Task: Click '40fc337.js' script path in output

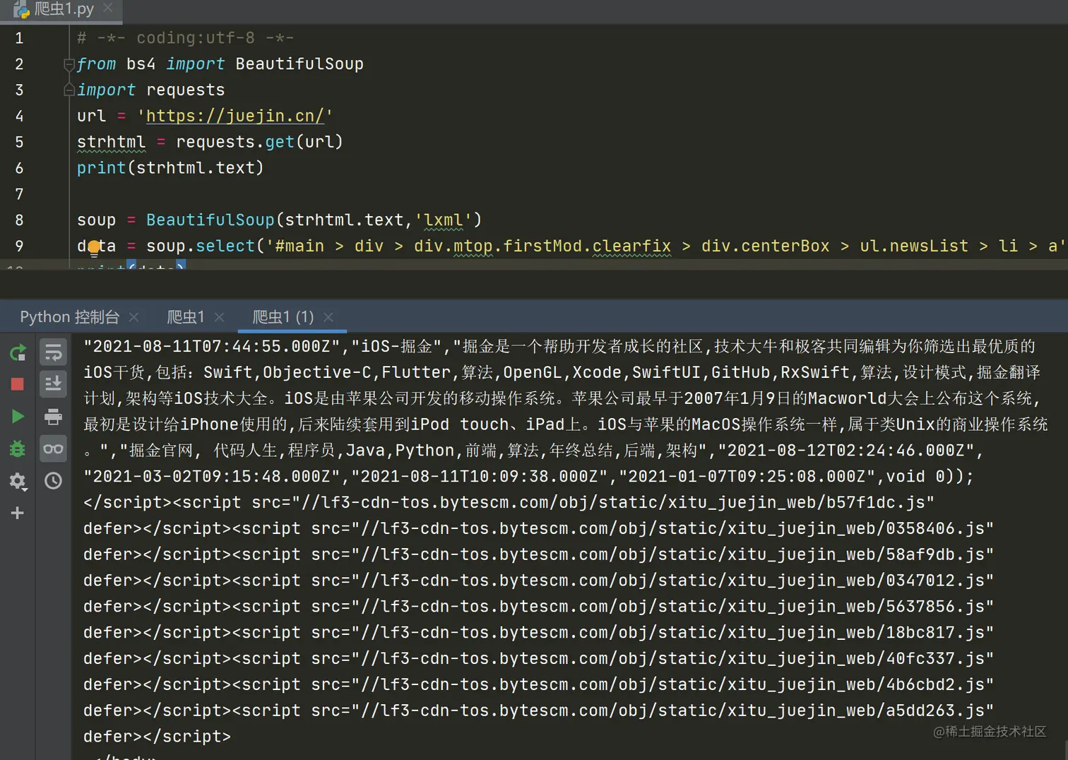Action: (935, 659)
